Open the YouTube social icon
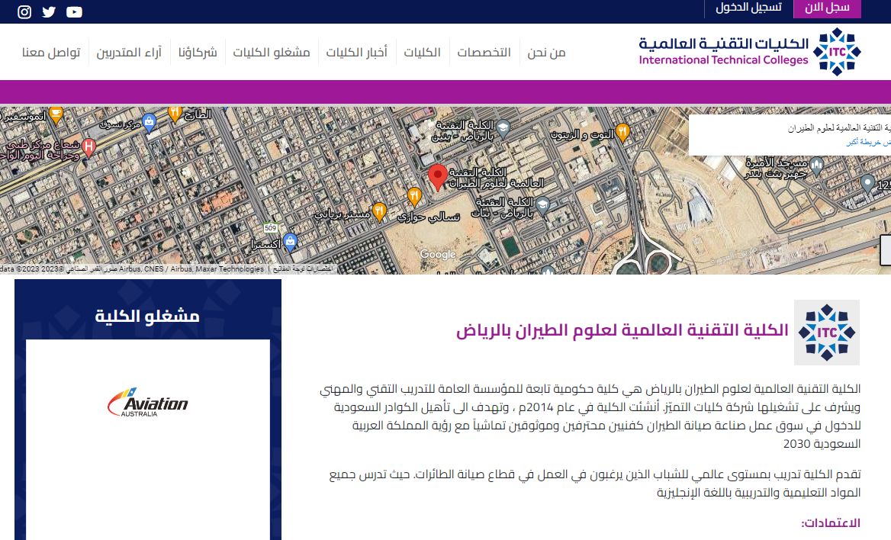Viewport: 891px width, 540px height. 74,11
